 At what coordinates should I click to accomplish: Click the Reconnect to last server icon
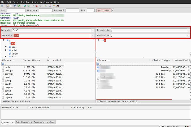tap(40, 6)
